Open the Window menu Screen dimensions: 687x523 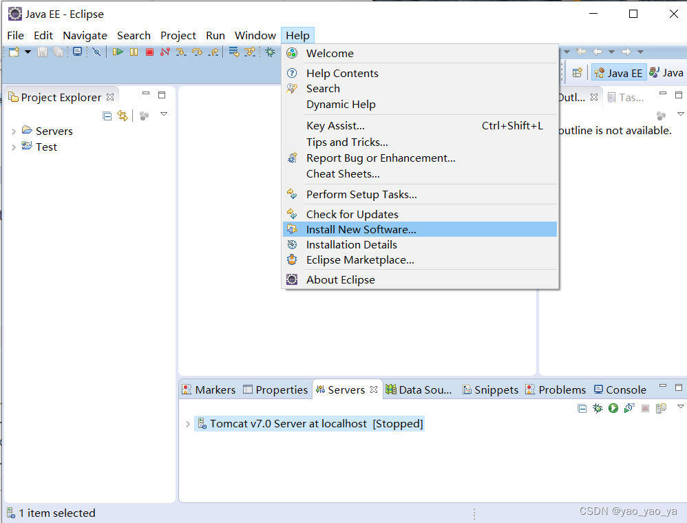[x=255, y=36]
